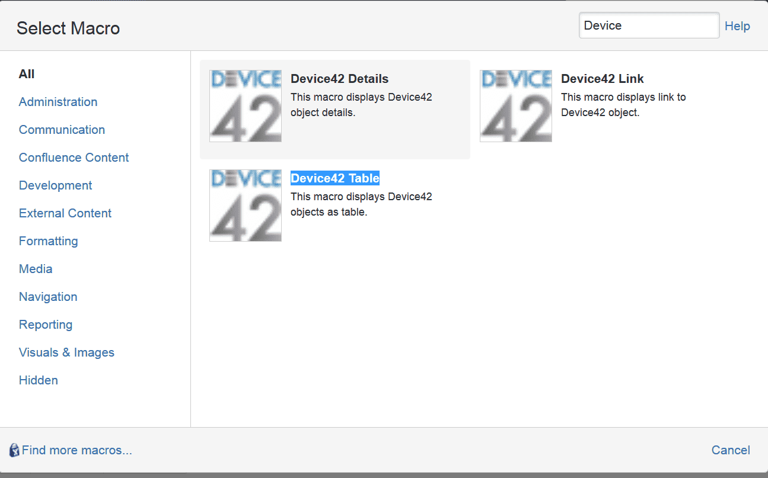Image resolution: width=768 pixels, height=478 pixels.
Task: Select the All category
Action: coord(27,74)
